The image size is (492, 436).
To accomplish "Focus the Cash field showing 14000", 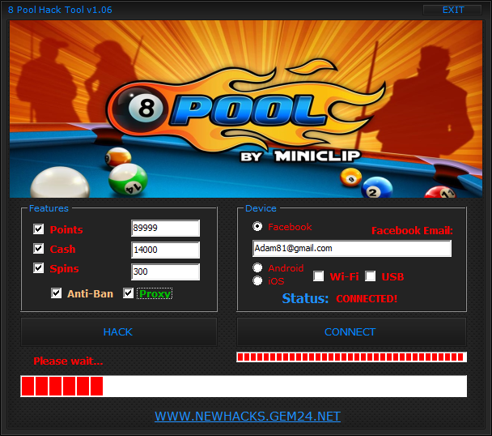I will [x=165, y=250].
